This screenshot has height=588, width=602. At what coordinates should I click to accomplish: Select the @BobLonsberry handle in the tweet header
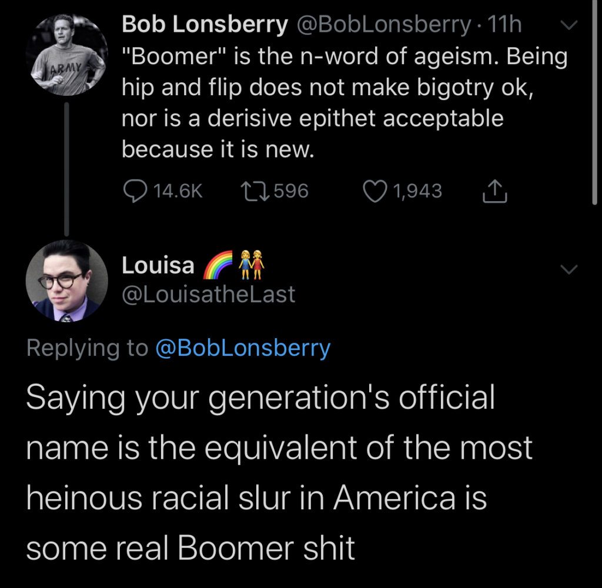[382, 24]
